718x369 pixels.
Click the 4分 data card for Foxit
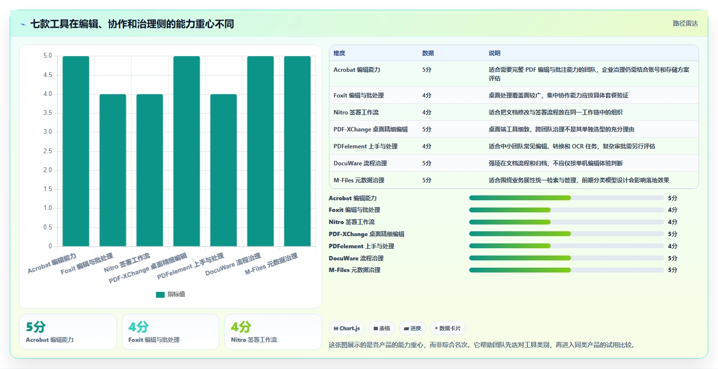tap(170, 332)
